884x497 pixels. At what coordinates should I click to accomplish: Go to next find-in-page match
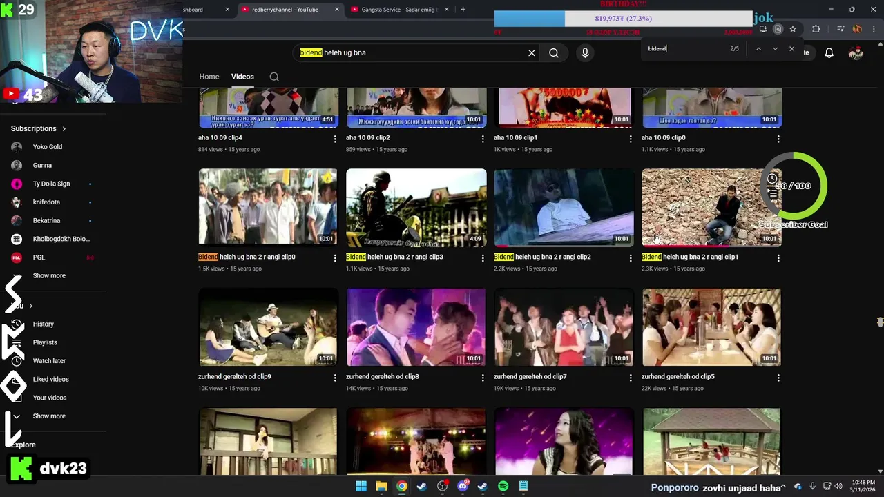click(775, 49)
